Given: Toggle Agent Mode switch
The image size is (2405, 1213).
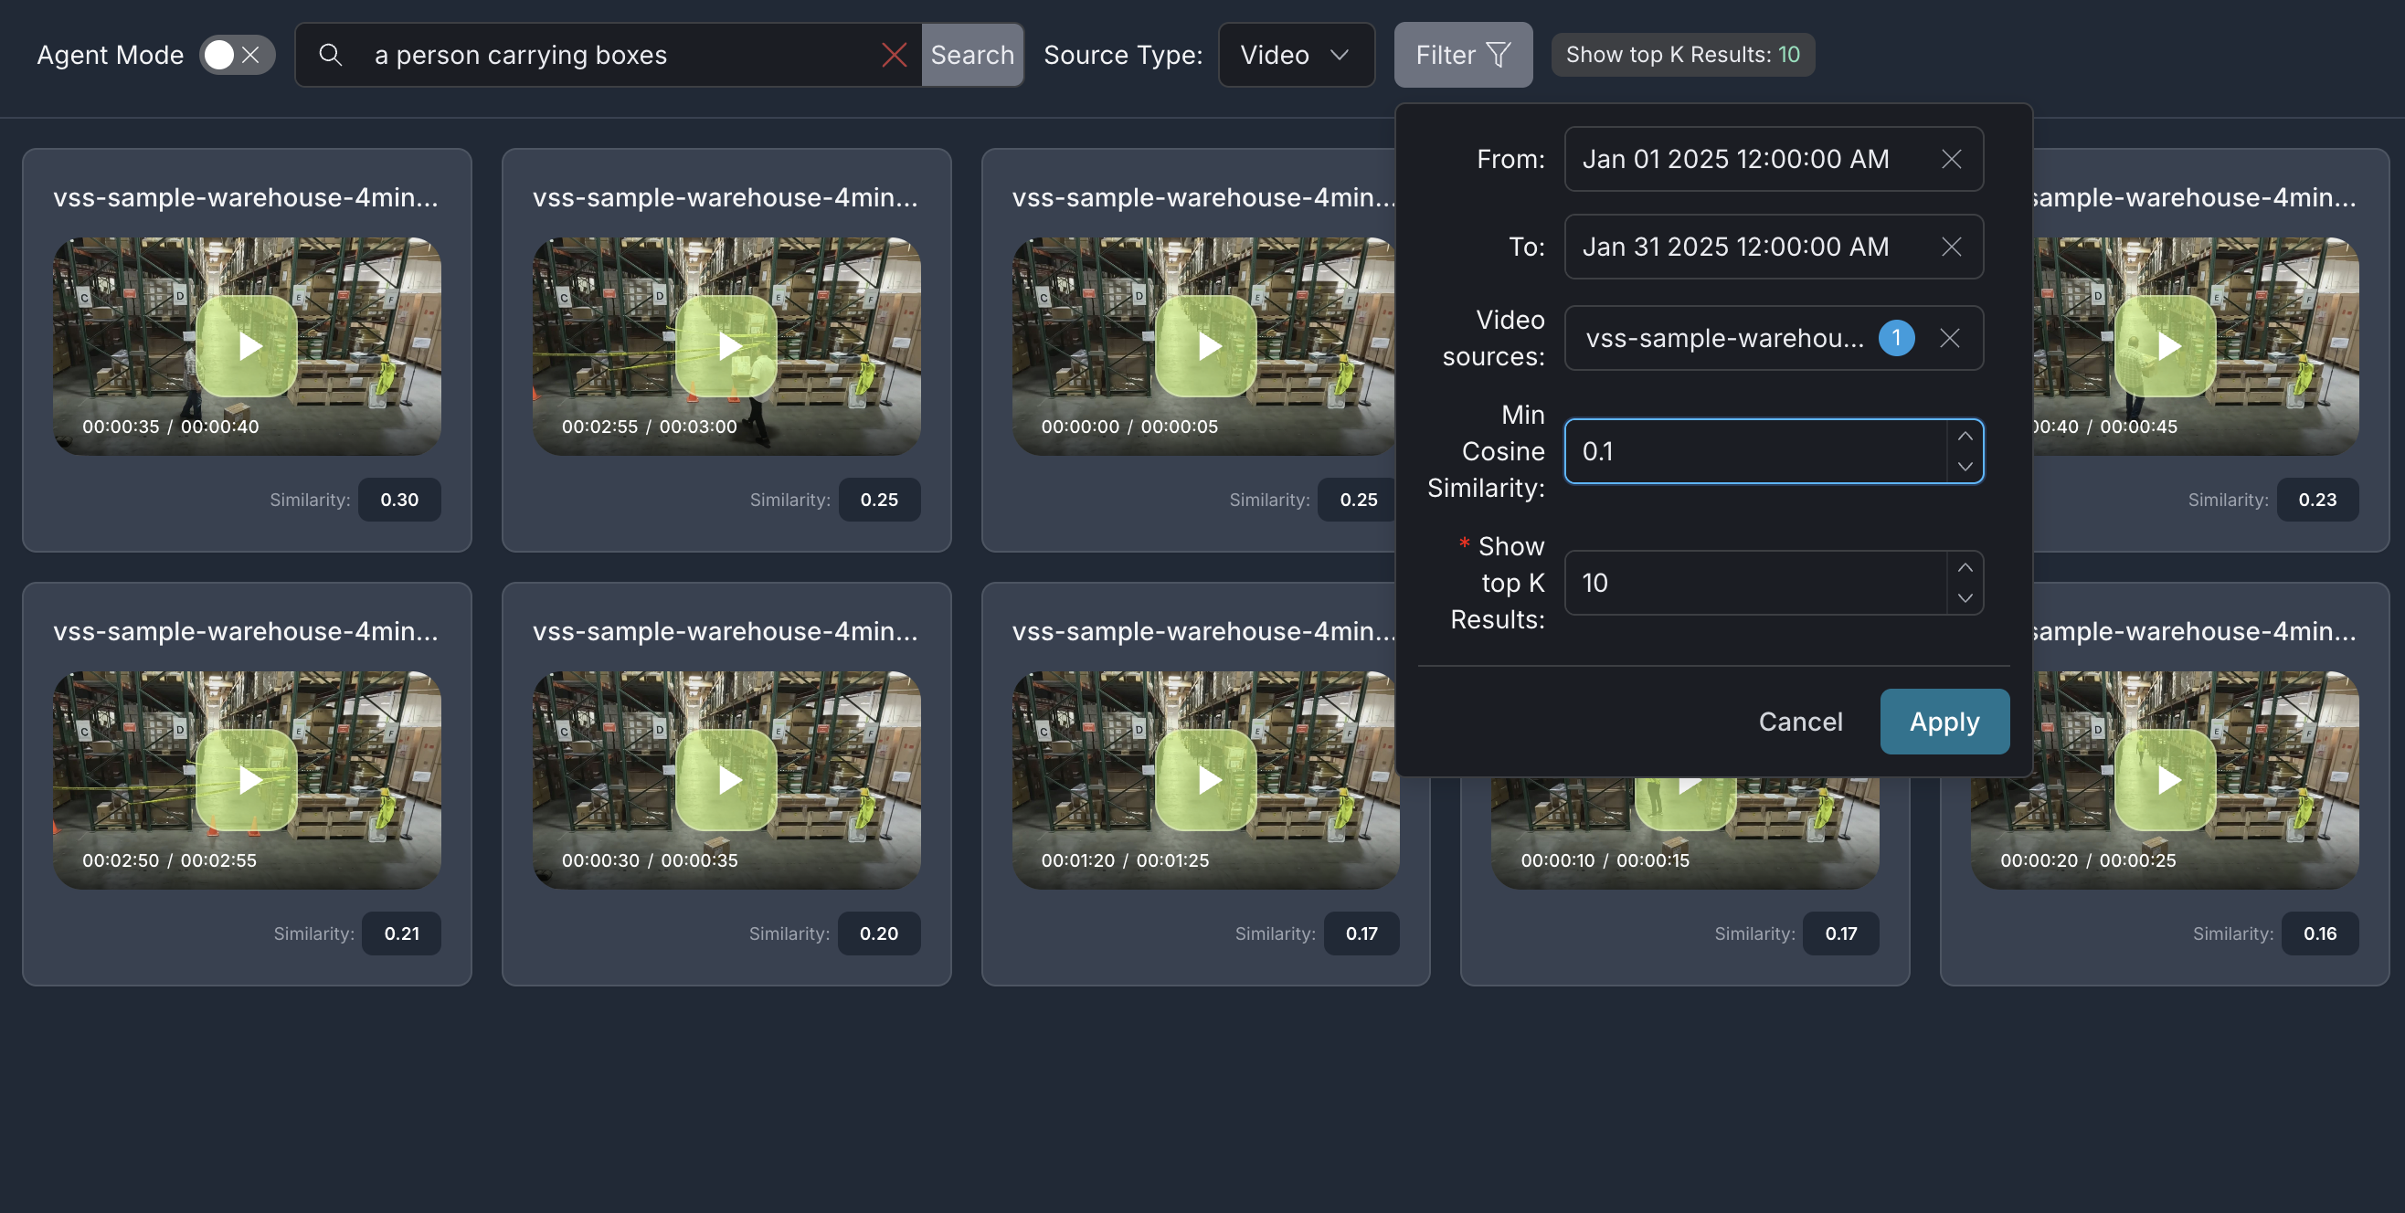Looking at the screenshot, I should [220, 54].
